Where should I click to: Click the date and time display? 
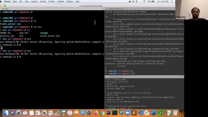tap(162, 1)
